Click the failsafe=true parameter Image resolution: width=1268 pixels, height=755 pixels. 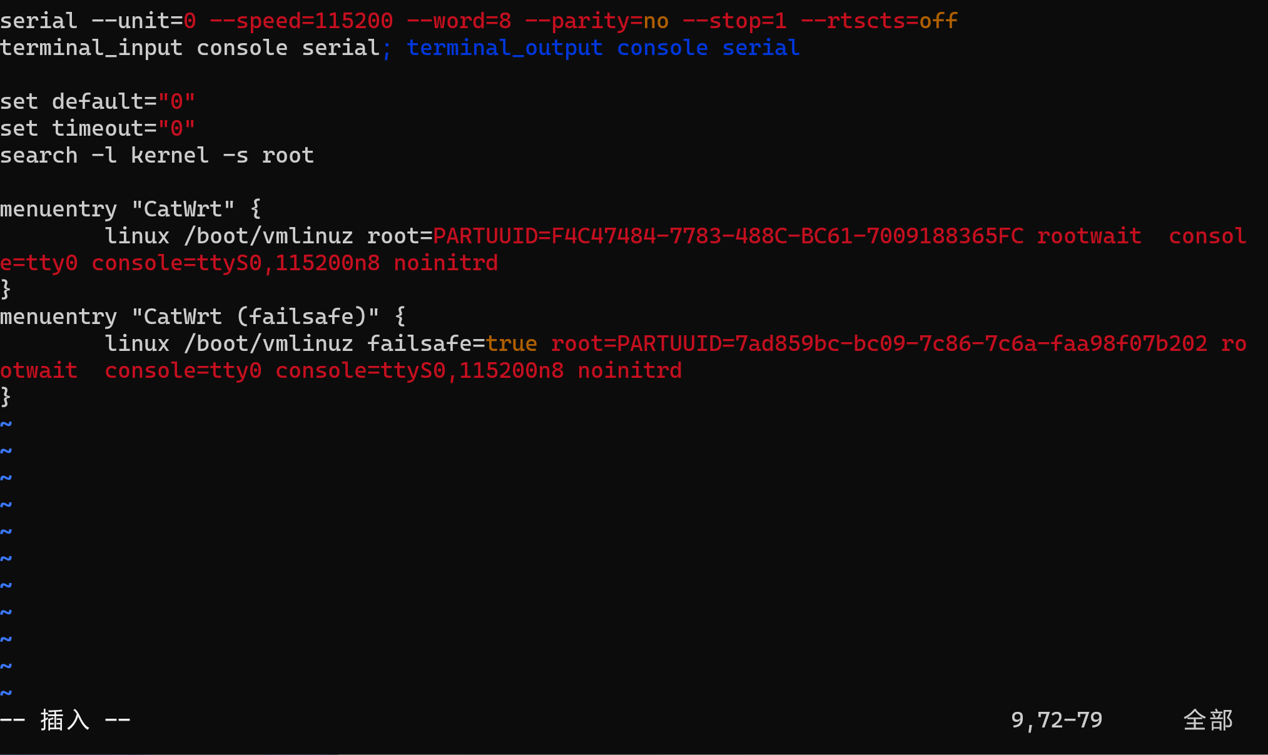coord(452,344)
